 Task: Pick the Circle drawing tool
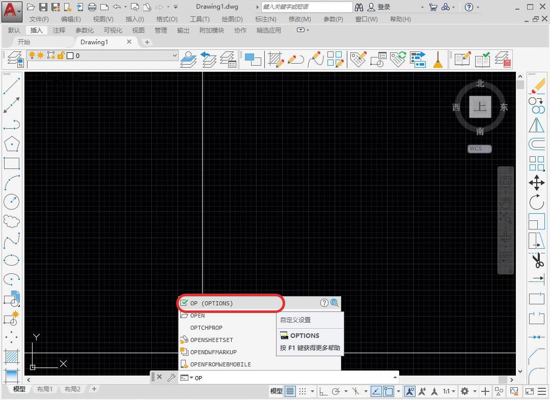coord(12,202)
